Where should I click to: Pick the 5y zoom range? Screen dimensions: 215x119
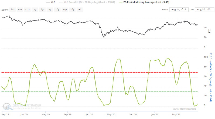[50, 9]
